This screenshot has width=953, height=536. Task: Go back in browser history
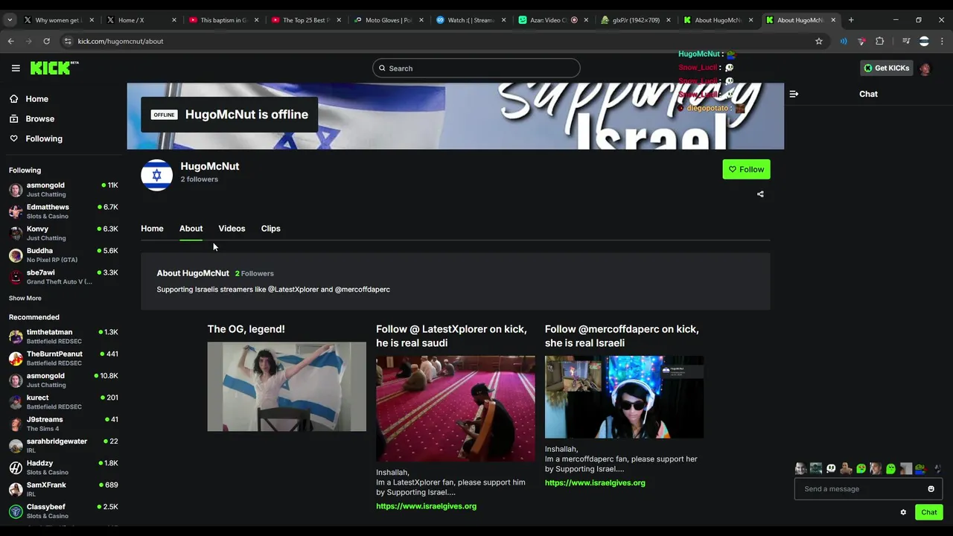[10, 41]
